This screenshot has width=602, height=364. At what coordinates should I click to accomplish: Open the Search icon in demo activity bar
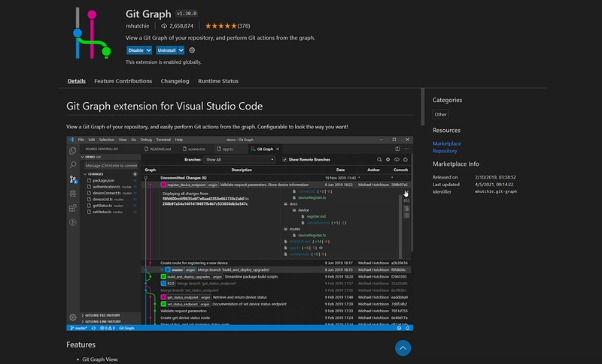72,165
